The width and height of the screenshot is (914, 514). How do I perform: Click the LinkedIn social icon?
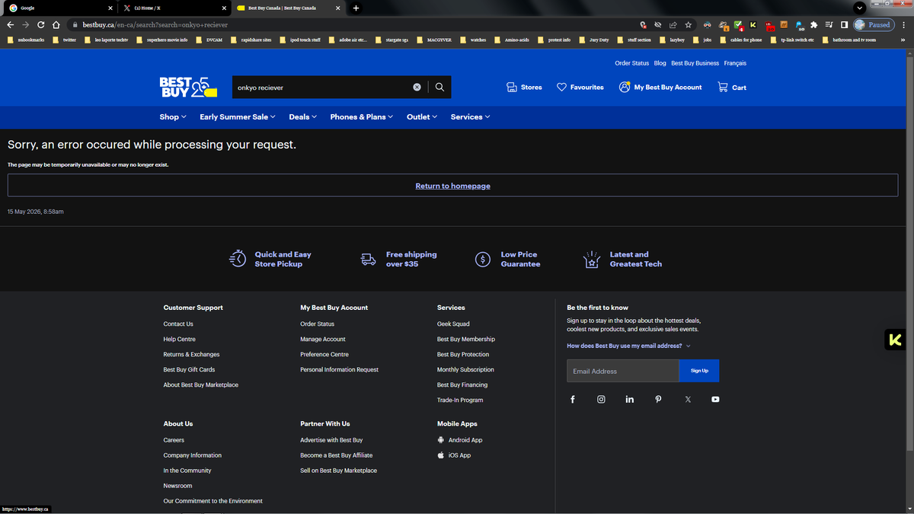[630, 399]
